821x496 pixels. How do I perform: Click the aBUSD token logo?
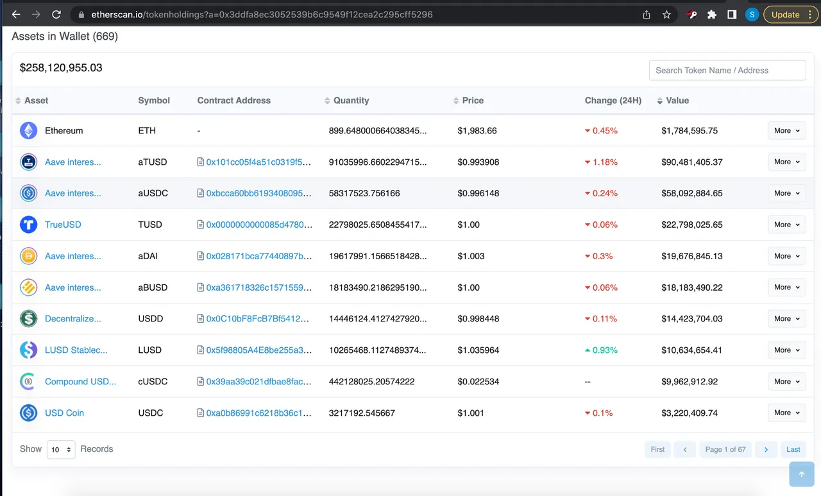click(x=28, y=287)
